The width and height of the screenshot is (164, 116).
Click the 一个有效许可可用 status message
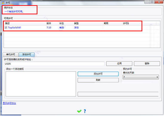[14, 12]
